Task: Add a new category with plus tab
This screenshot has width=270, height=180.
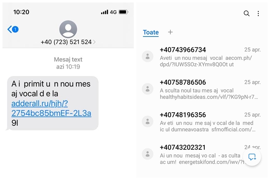Action: pos(170,32)
